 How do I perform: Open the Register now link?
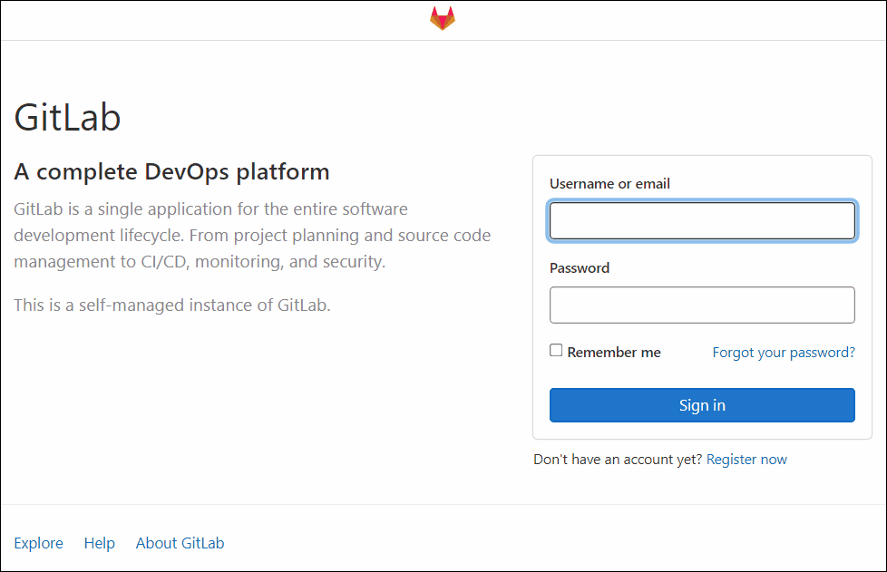coord(746,460)
